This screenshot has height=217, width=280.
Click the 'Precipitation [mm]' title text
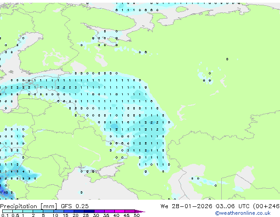pos(29,206)
